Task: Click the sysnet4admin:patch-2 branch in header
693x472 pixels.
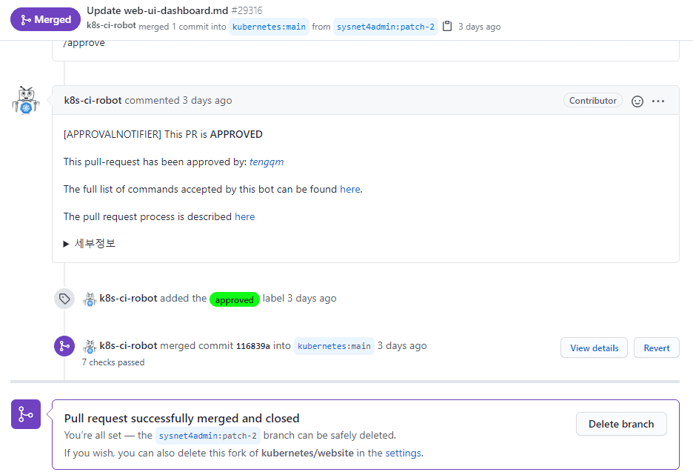Action: (x=385, y=27)
